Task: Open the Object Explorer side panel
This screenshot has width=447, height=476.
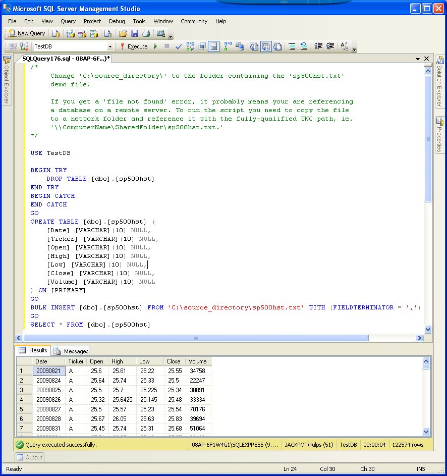Action: click(7, 80)
